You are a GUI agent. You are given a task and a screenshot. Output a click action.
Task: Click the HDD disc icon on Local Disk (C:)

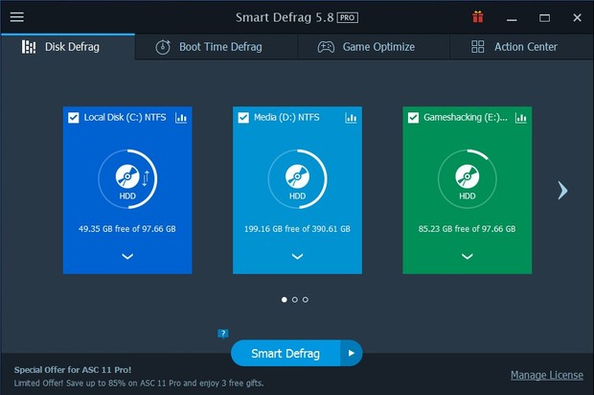click(127, 176)
